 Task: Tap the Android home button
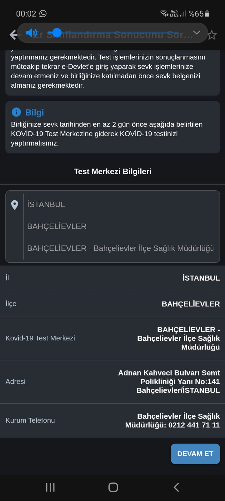[x=113, y=487]
